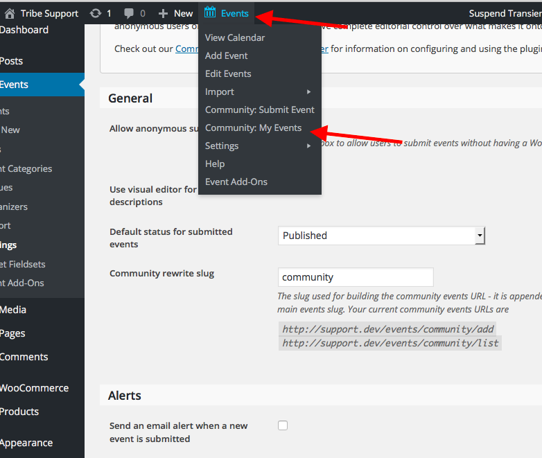Click the plus New icon in admin bar
Image resolution: width=542 pixels, height=458 pixels.
pyautogui.click(x=164, y=13)
